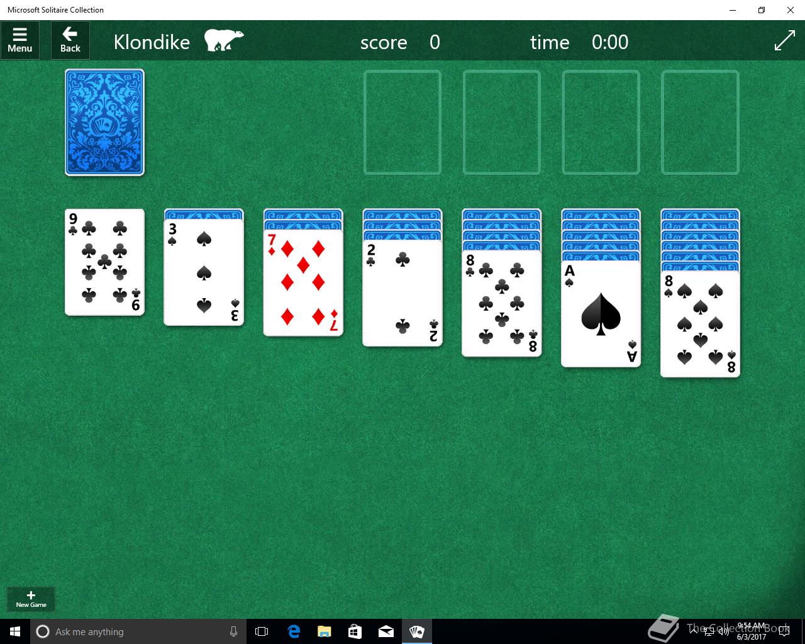The width and height of the screenshot is (805, 644).
Task: Draw a card from the stock deck
Action: click(104, 122)
